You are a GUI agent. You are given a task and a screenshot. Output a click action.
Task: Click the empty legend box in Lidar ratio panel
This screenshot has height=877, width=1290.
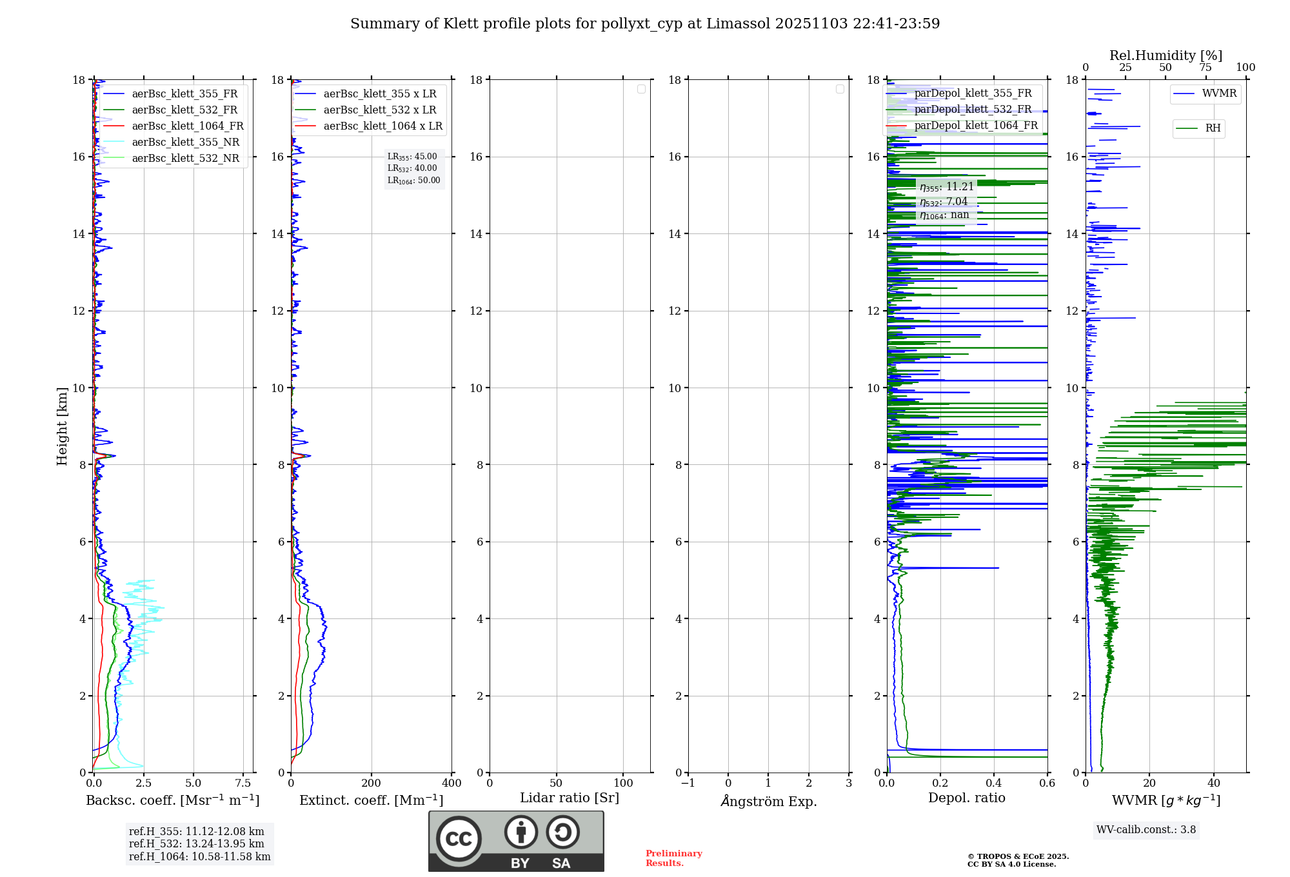[x=641, y=89]
